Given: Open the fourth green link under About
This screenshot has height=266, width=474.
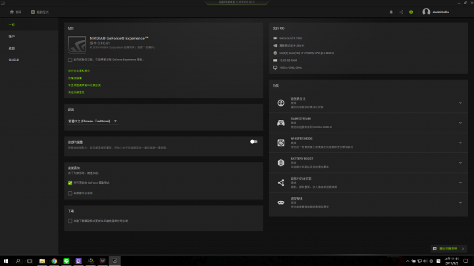Looking at the screenshot, I should point(76,93).
